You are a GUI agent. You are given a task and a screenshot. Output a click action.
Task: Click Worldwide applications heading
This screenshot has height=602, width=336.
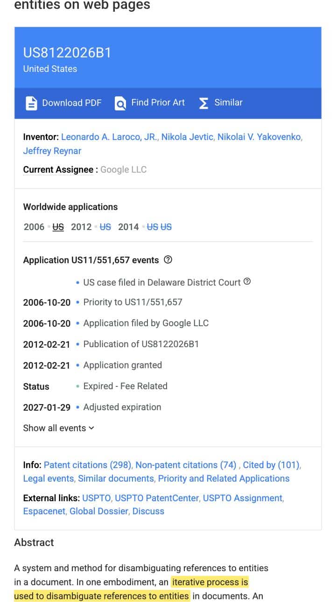tap(70, 207)
